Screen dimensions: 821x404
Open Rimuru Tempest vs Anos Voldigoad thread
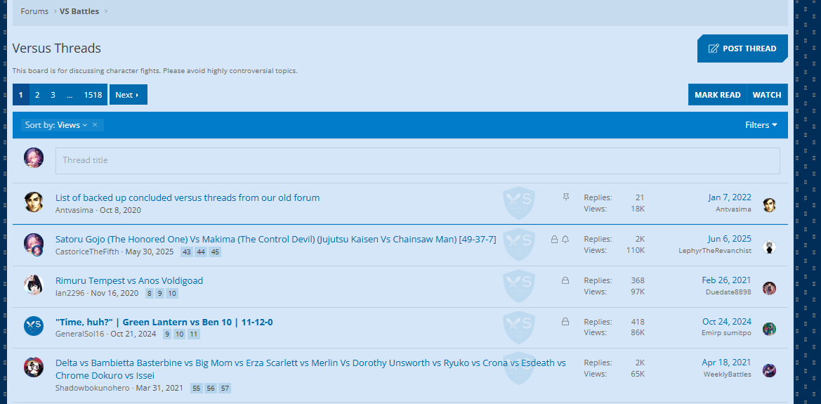(129, 280)
